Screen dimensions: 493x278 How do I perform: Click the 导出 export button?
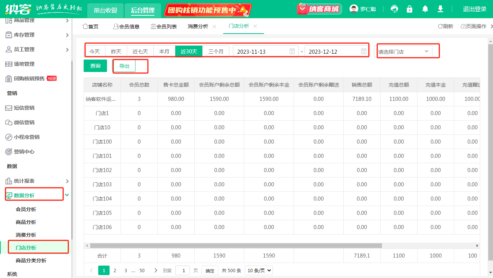pos(125,66)
